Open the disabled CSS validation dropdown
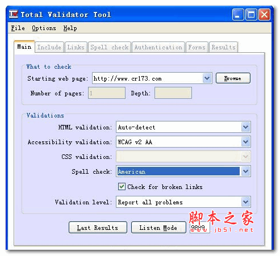This screenshot has height=256, width=280. click(x=183, y=157)
